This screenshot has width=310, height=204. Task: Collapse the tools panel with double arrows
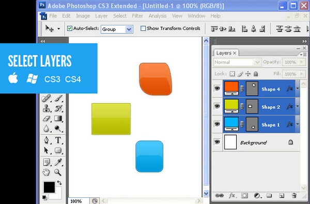(43, 41)
